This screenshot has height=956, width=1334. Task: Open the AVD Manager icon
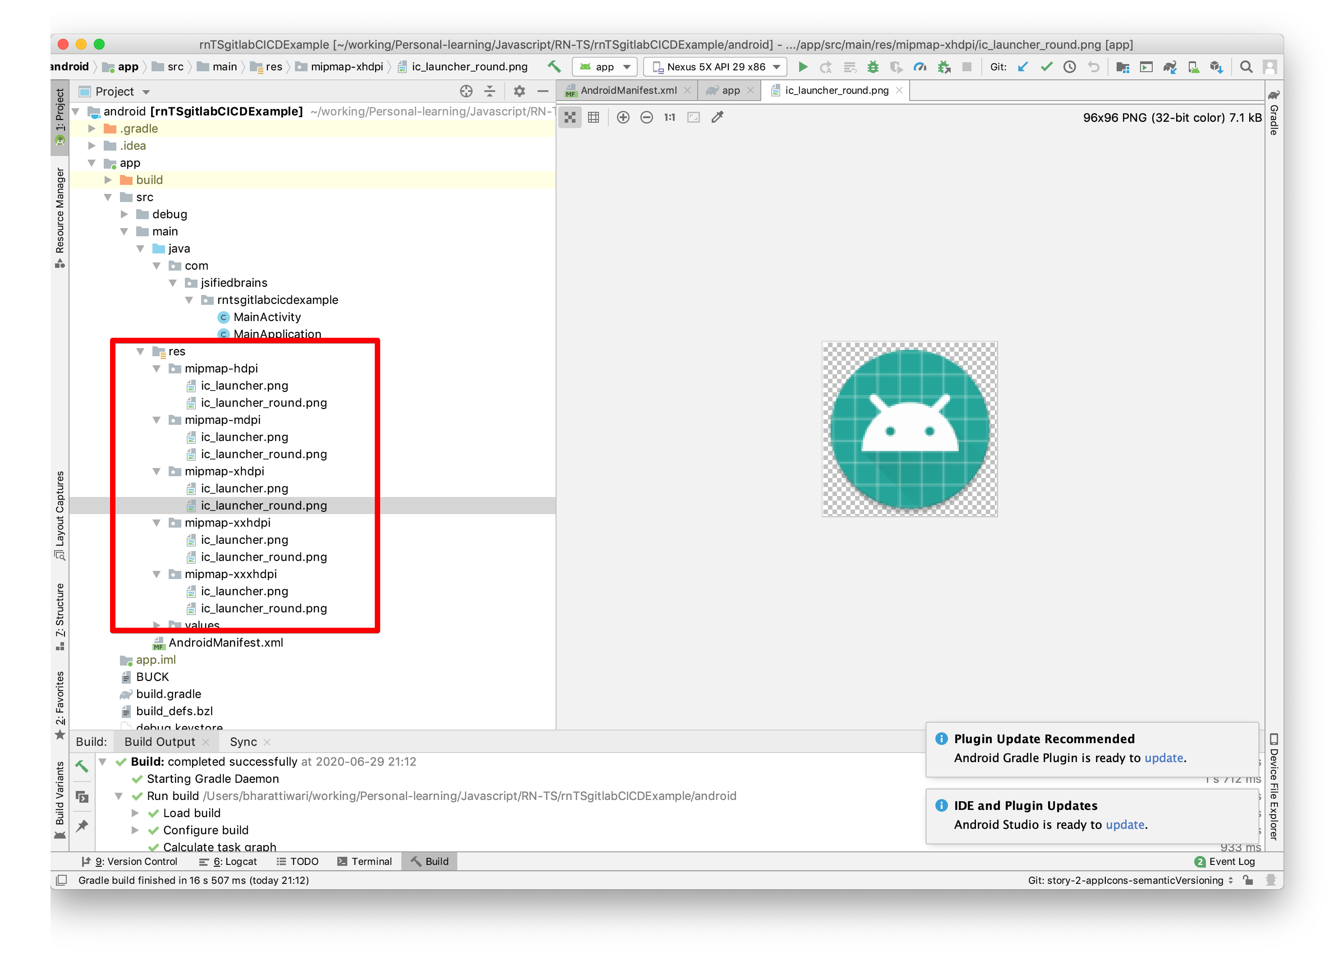pos(1193,66)
